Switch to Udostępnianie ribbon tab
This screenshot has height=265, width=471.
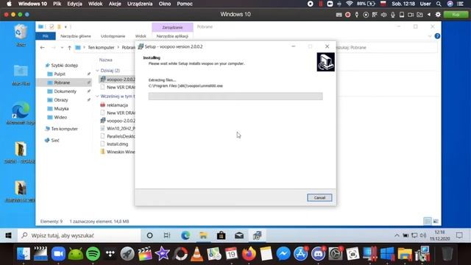point(113,36)
